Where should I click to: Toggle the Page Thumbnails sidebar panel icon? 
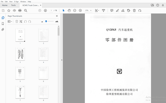point(3,18)
